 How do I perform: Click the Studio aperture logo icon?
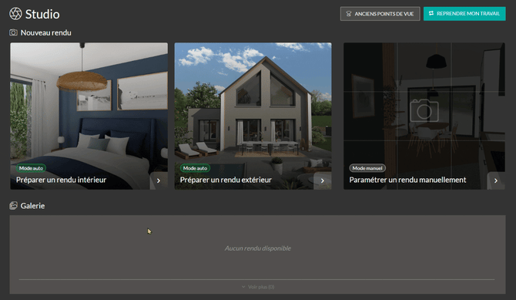click(x=15, y=14)
